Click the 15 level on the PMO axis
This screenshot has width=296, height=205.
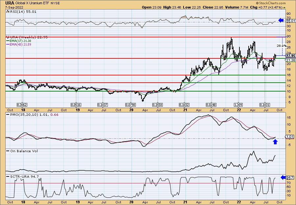pos(288,117)
